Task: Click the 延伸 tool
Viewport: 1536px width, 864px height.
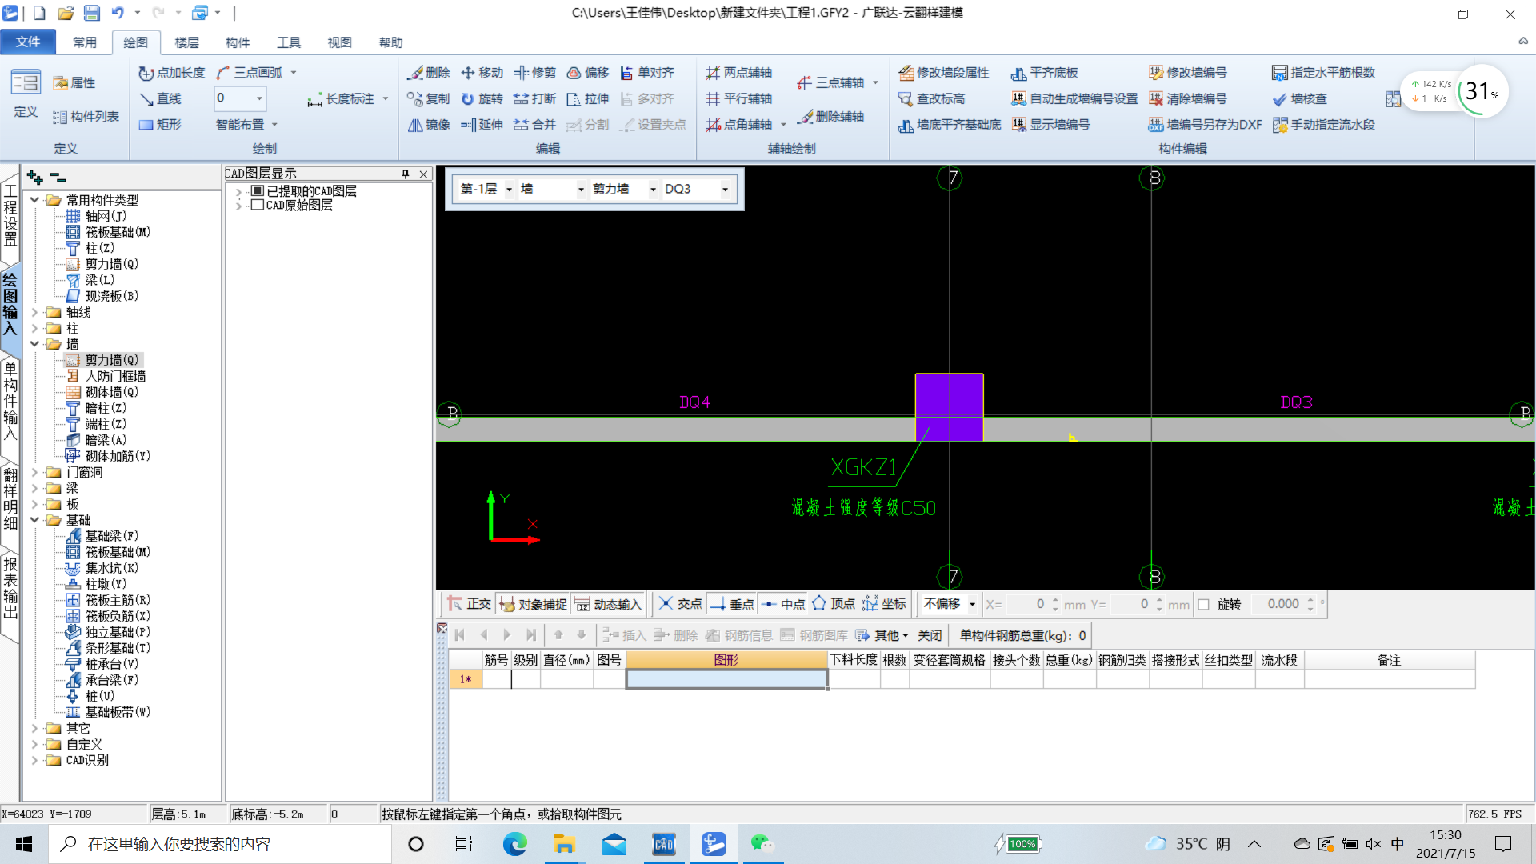Action: coord(482,124)
